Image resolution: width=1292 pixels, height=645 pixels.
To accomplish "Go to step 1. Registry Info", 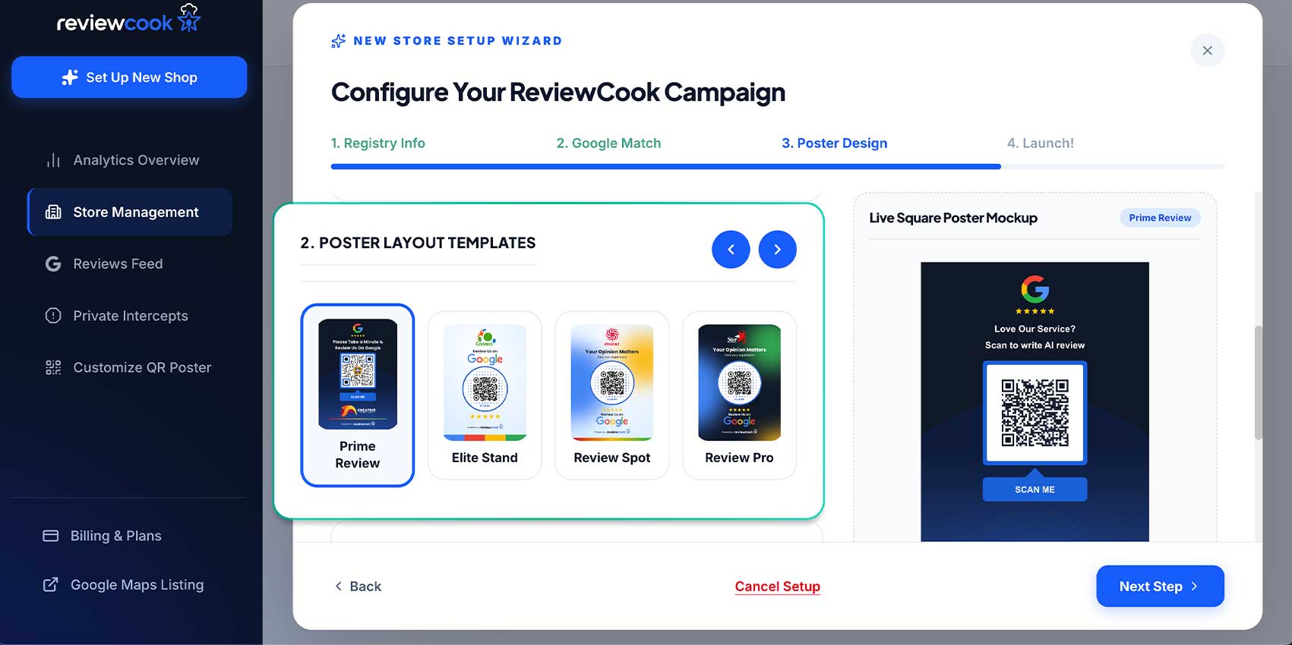I will [x=378, y=143].
